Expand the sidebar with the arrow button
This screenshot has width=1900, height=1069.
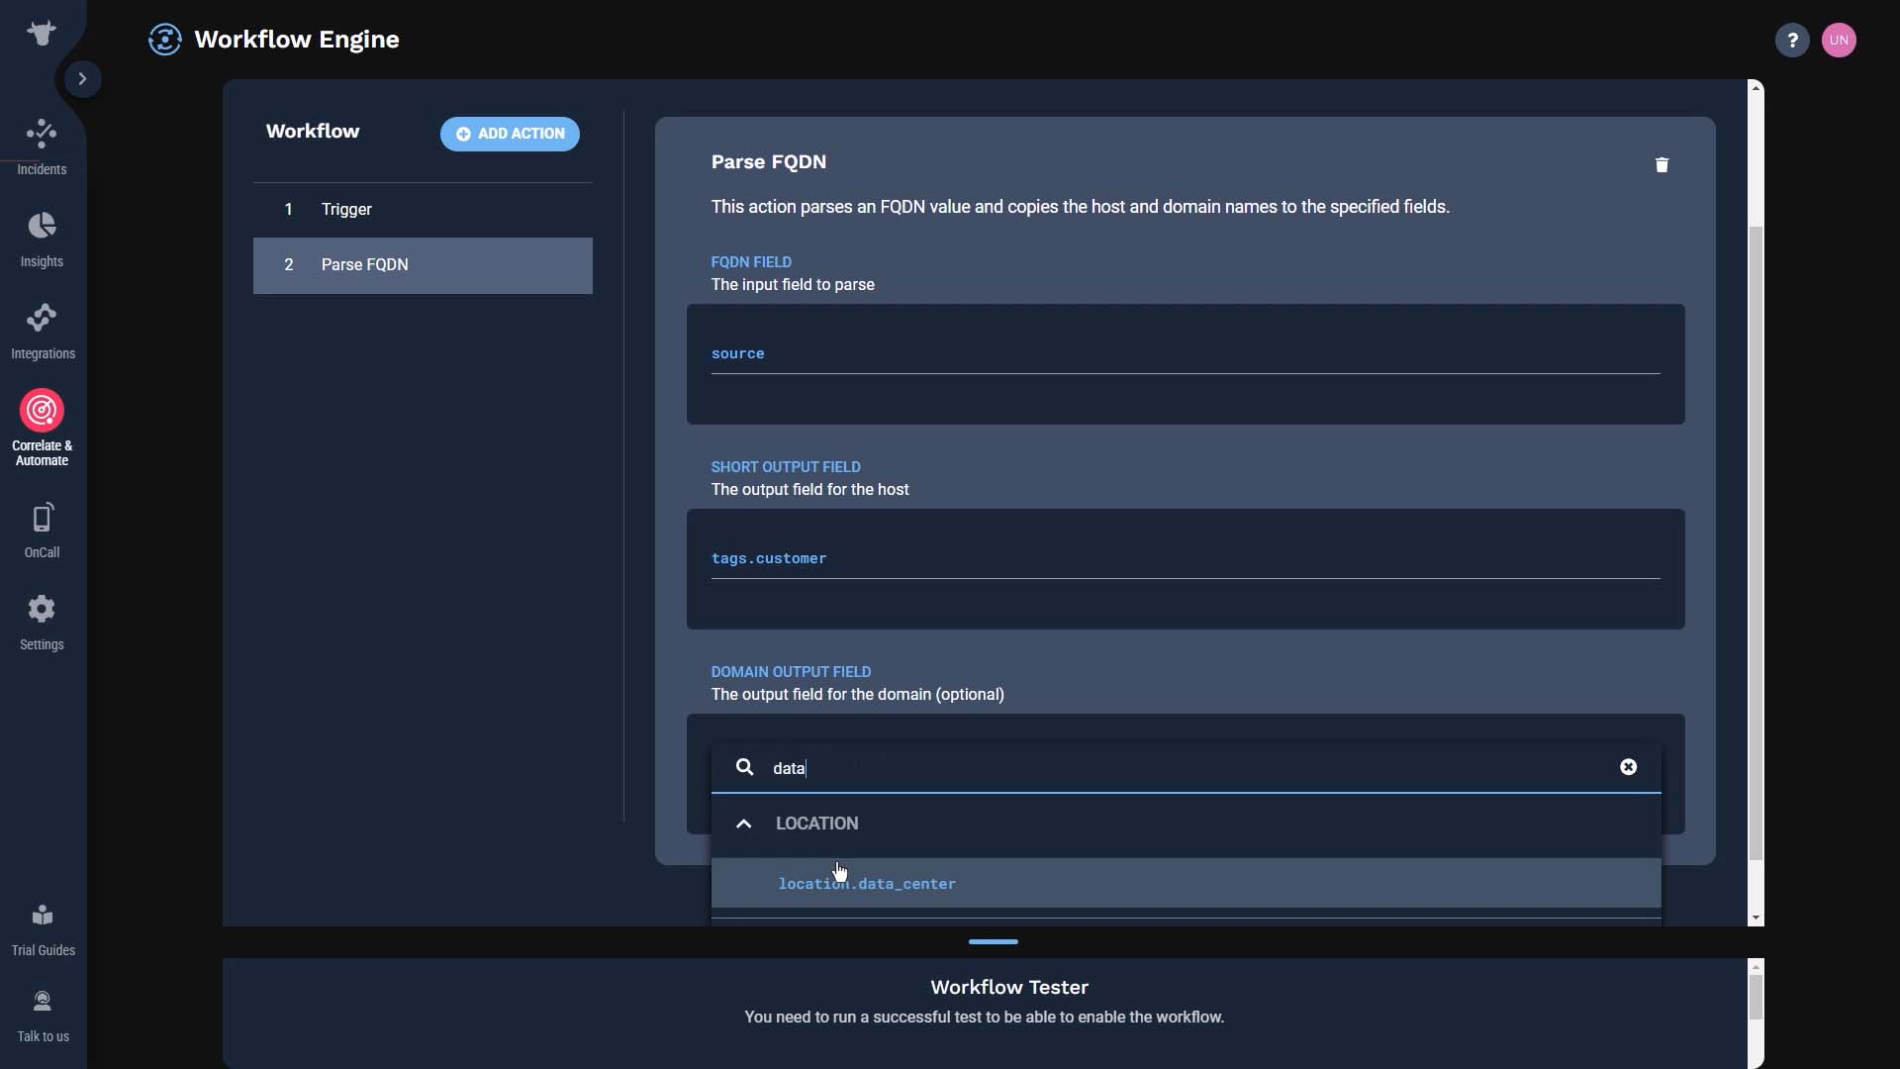83,78
